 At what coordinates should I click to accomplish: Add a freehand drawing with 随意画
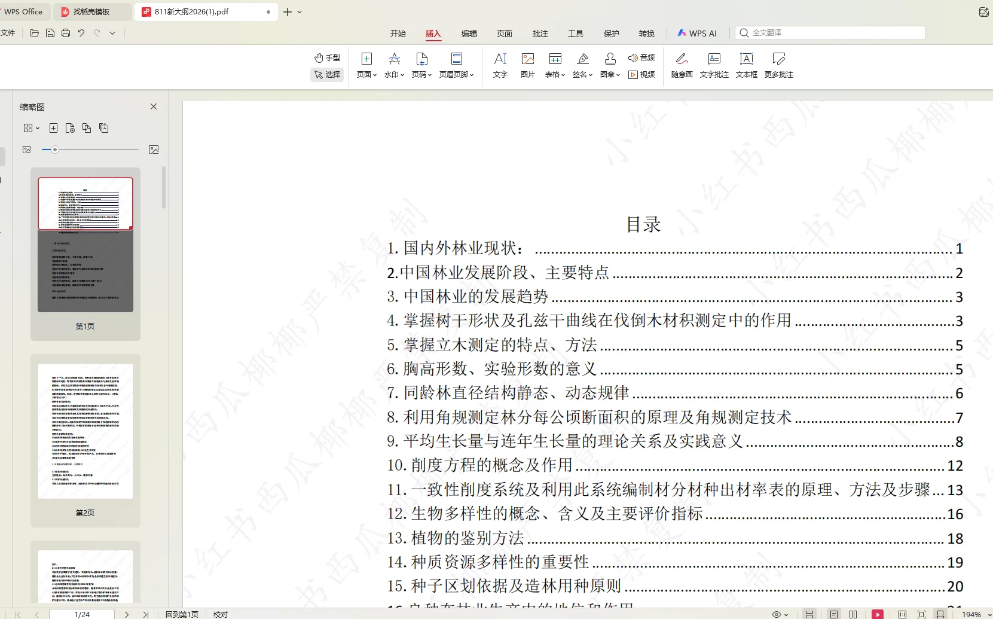(x=681, y=65)
